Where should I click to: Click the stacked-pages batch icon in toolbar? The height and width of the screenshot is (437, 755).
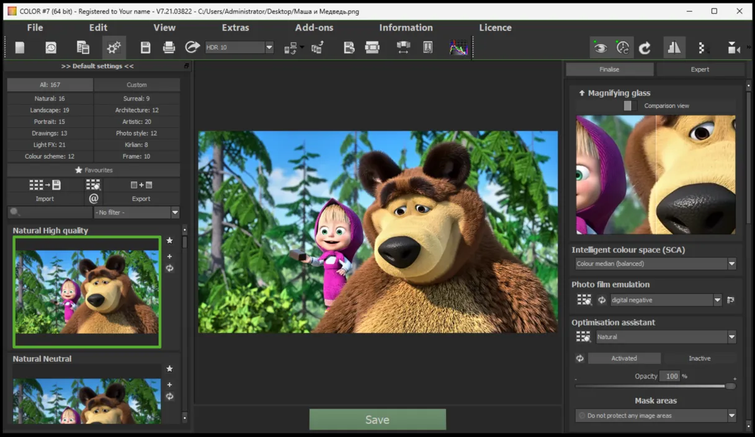[83, 48]
